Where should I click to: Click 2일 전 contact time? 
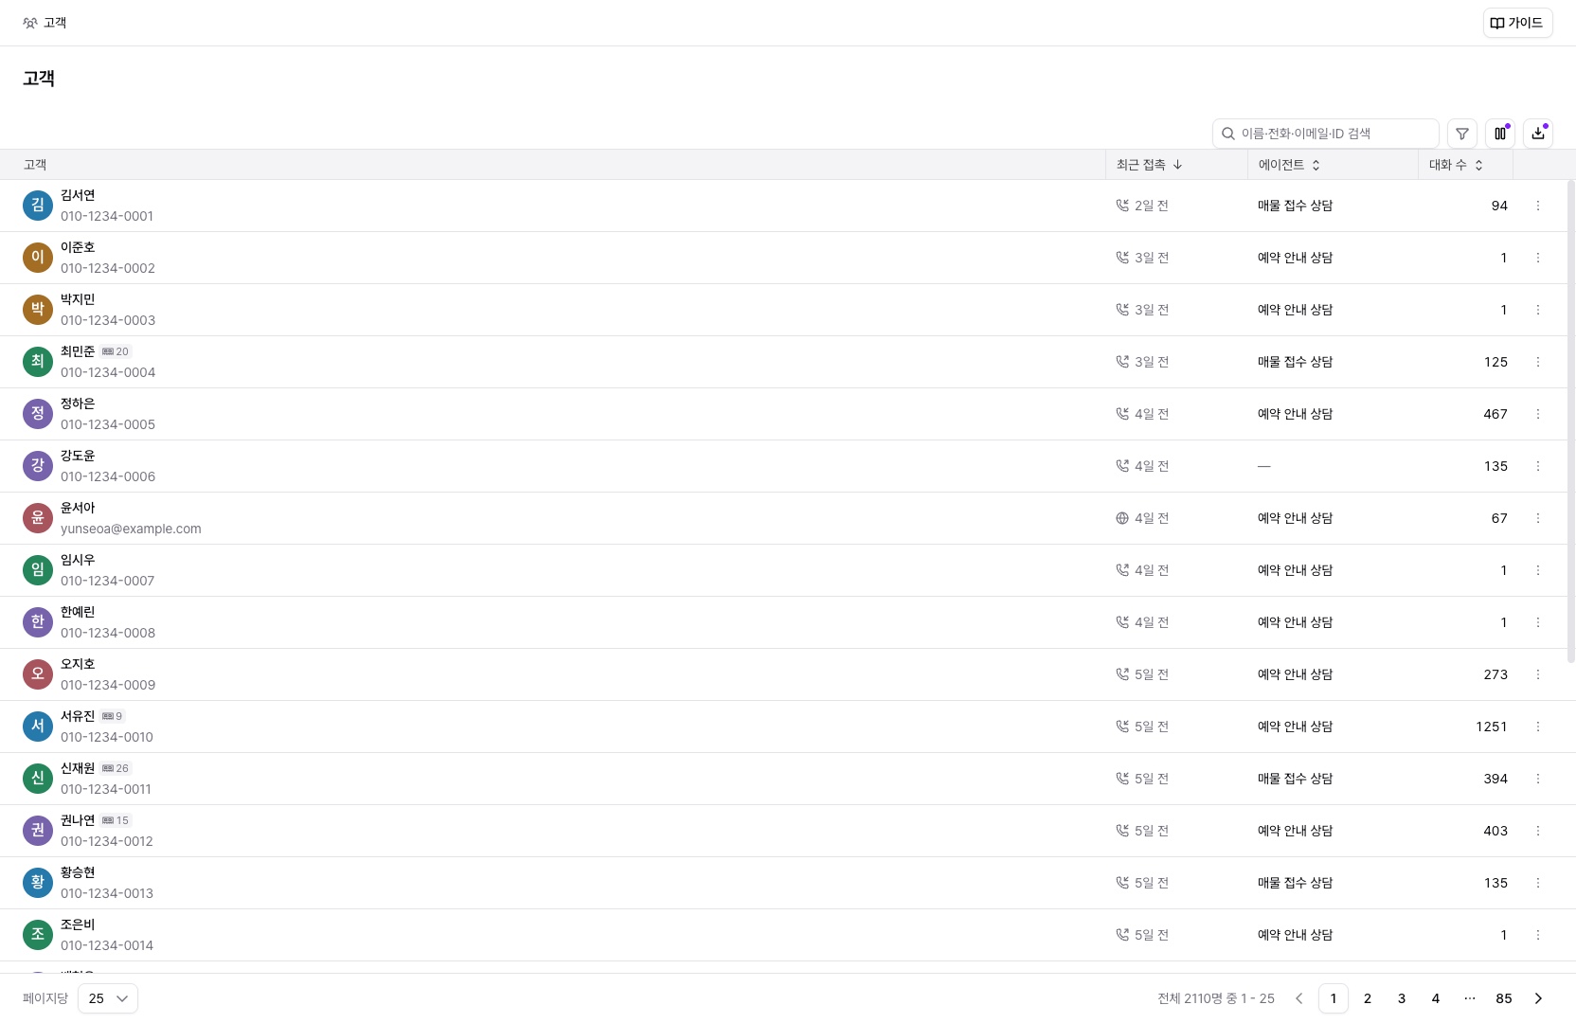(x=1152, y=206)
